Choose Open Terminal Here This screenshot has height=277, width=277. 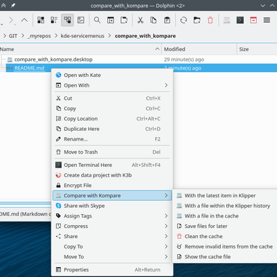click(113, 165)
